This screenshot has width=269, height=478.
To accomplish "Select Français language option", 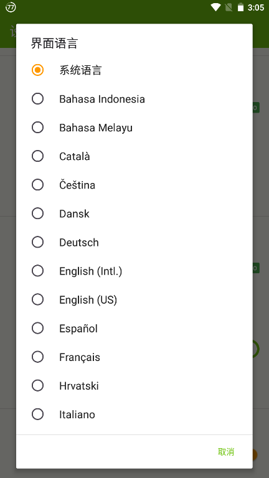I will (134, 357).
